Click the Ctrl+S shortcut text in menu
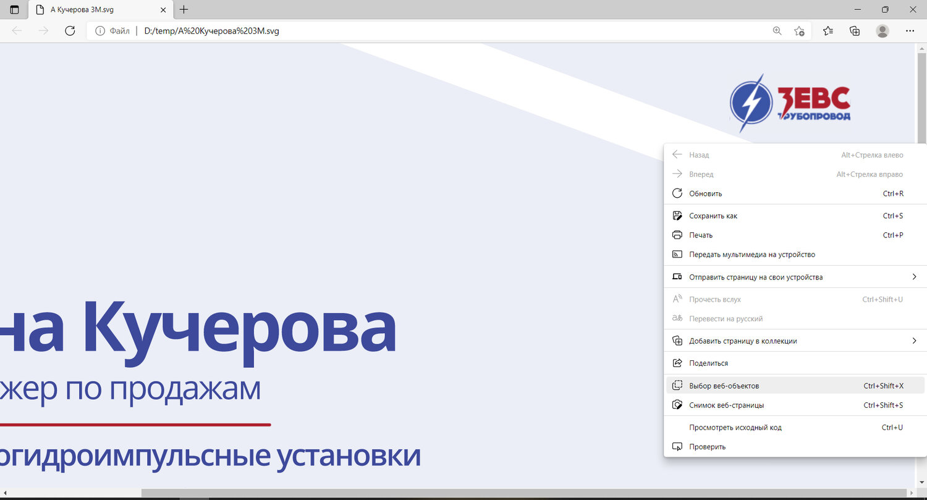Screen dimensions: 927x500 (893, 216)
